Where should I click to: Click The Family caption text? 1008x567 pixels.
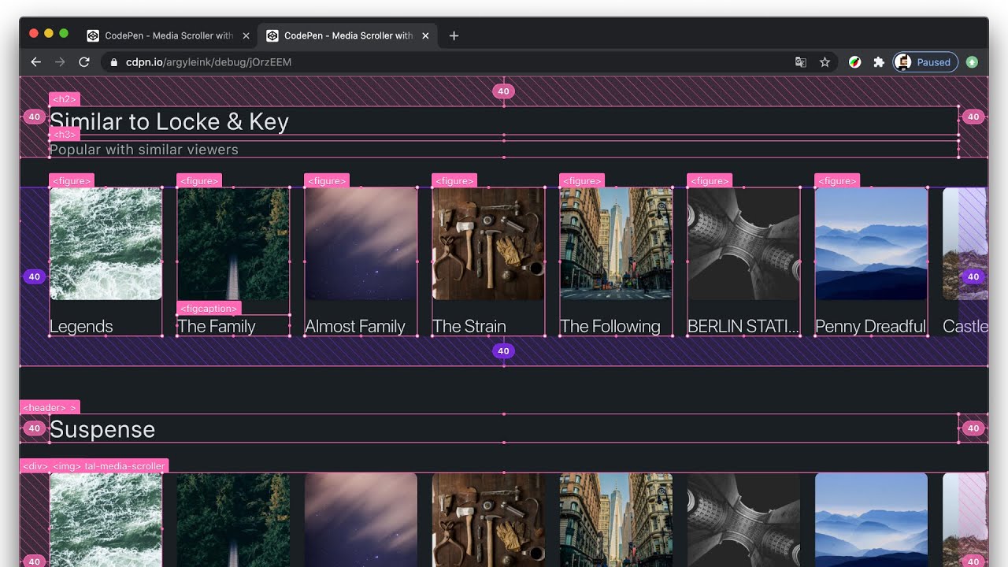pyautogui.click(x=217, y=326)
